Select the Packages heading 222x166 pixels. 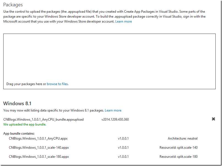pos(13,5)
